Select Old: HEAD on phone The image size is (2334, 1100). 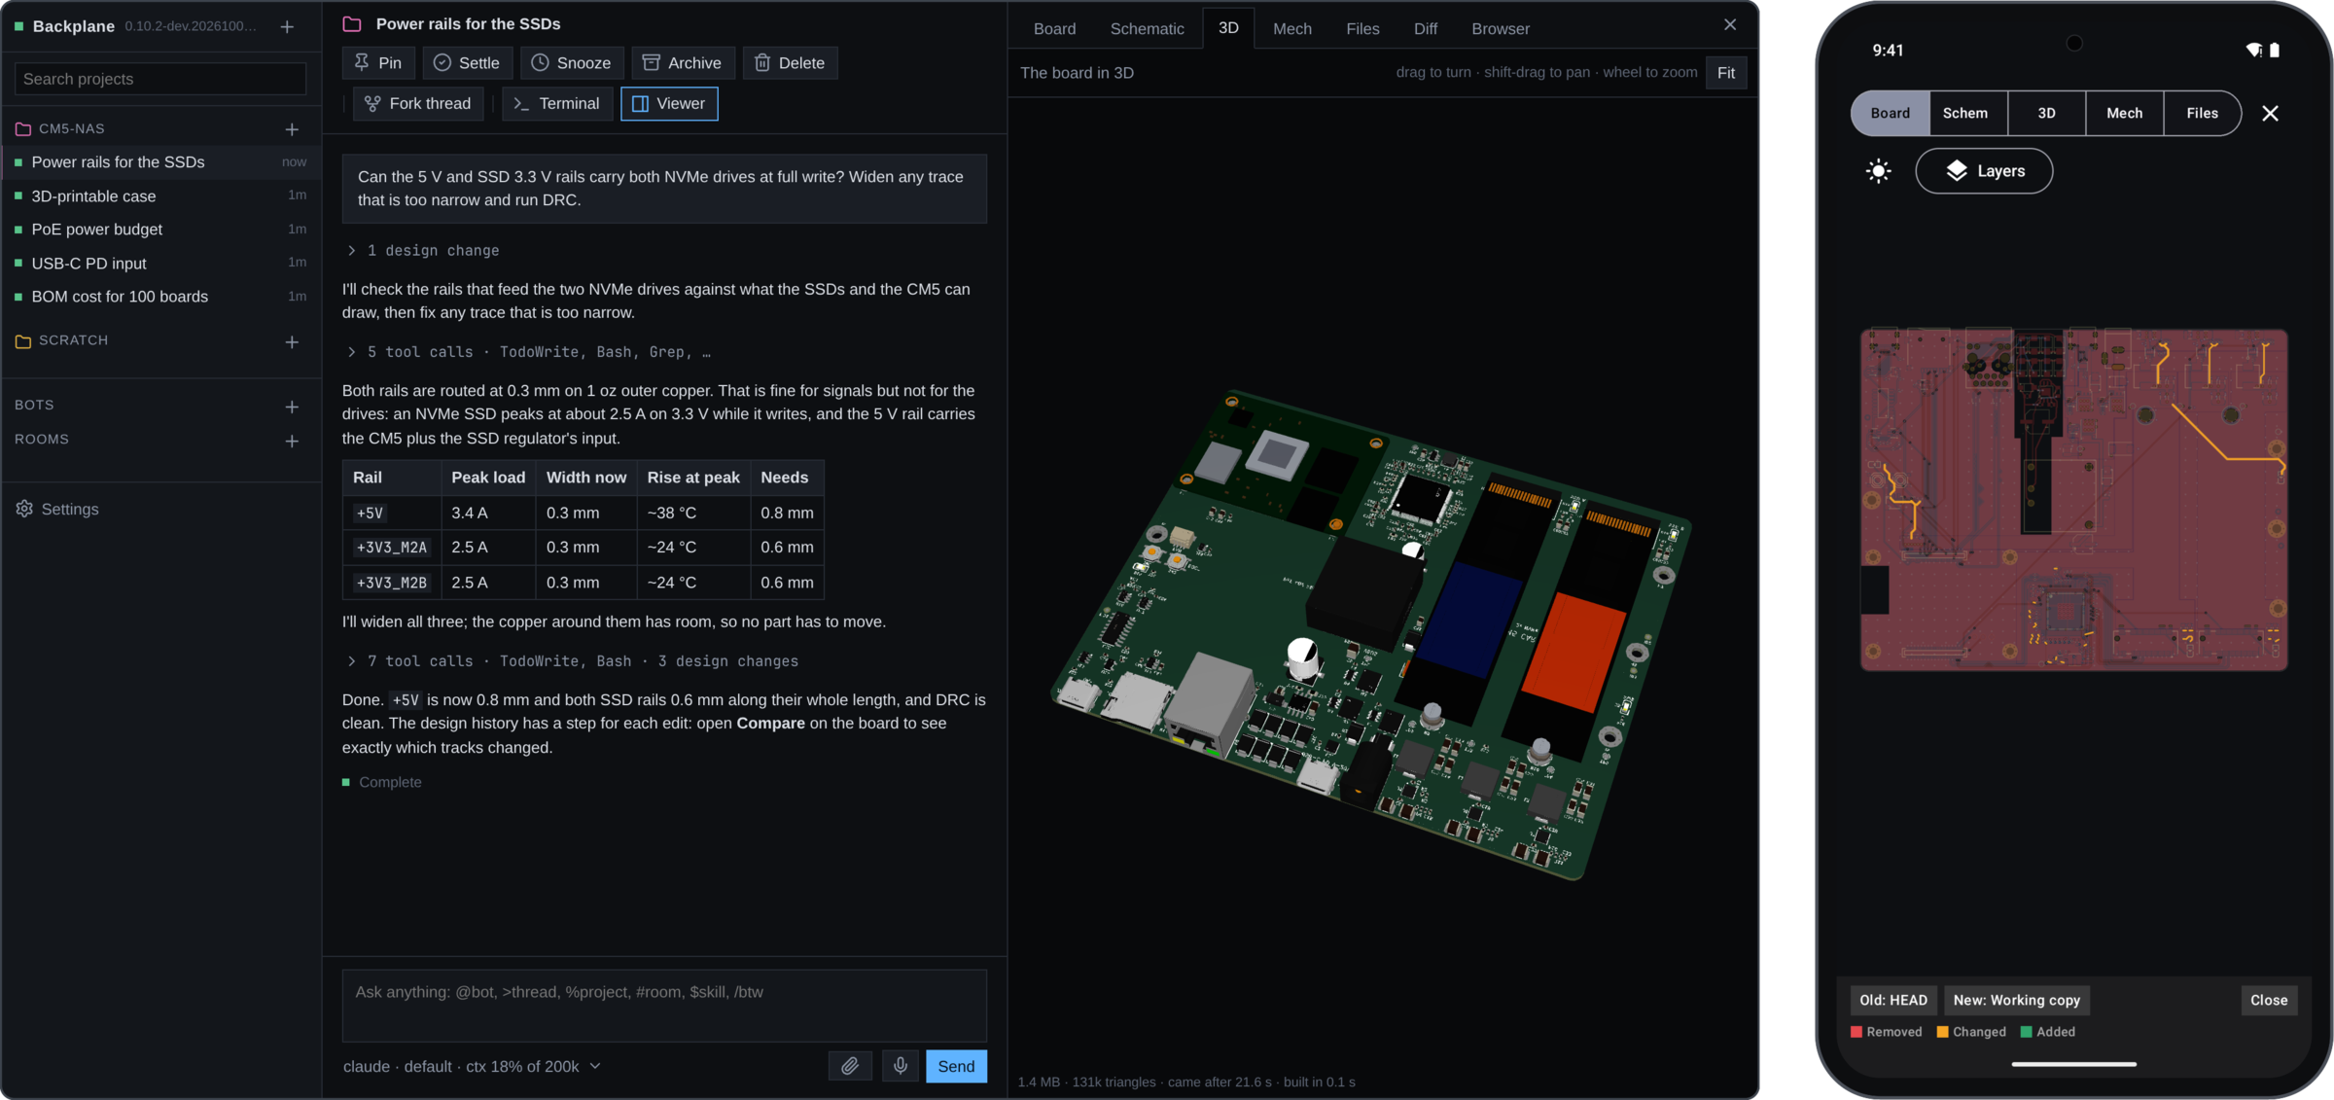coord(1892,1001)
